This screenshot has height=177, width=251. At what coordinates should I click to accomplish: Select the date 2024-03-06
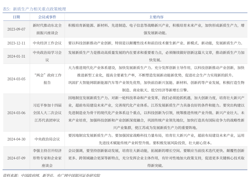[16, 113]
